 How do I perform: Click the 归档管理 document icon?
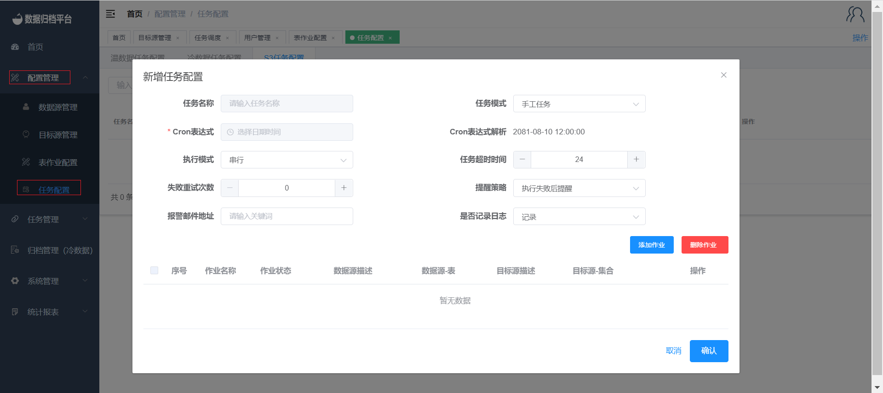pyautogui.click(x=15, y=250)
